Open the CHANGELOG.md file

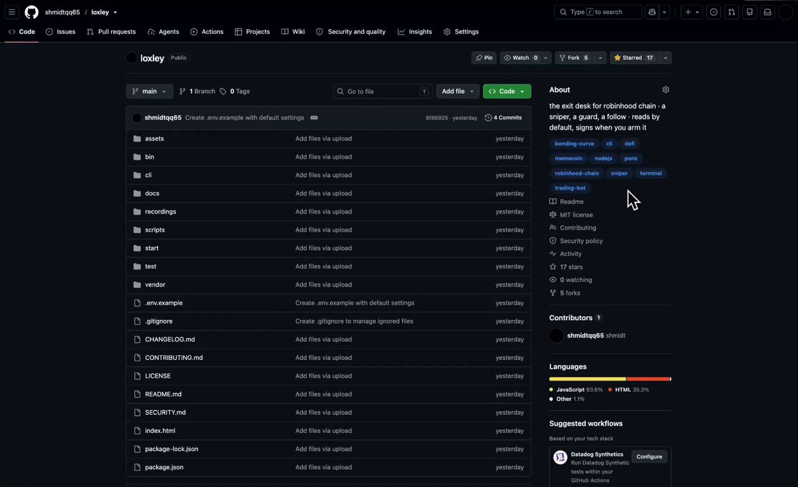tap(170, 339)
